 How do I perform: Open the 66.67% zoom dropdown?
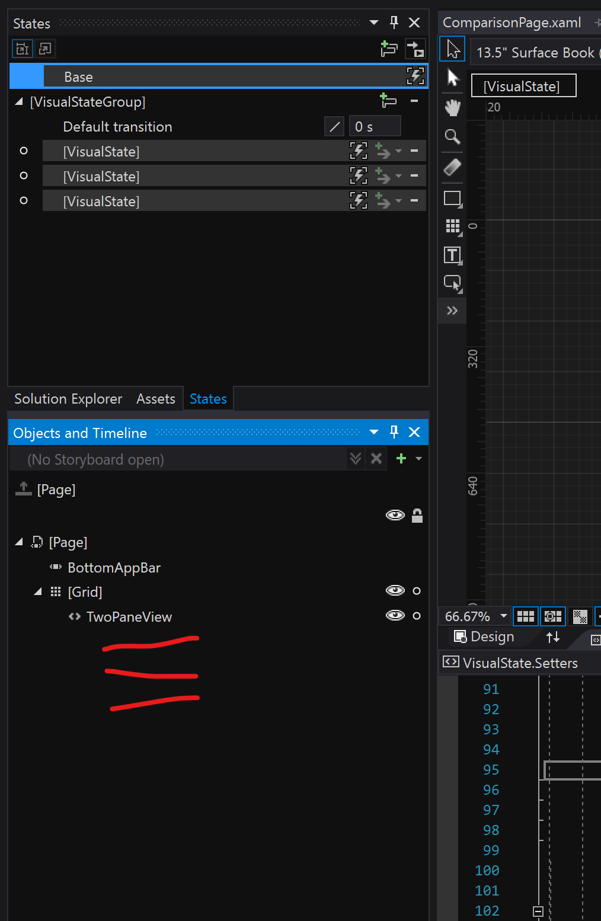tap(503, 616)
